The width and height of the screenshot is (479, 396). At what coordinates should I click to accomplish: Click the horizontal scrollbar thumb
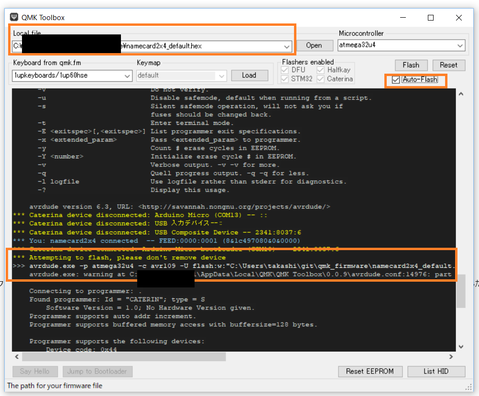coord(124,357)
